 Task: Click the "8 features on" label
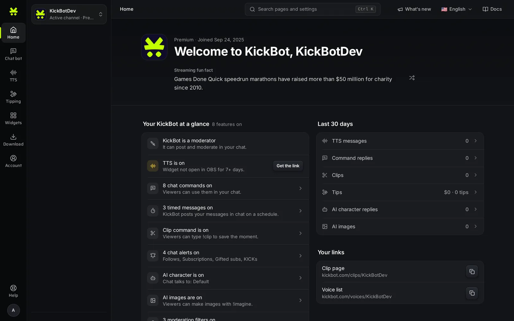[x=227, y=124]
